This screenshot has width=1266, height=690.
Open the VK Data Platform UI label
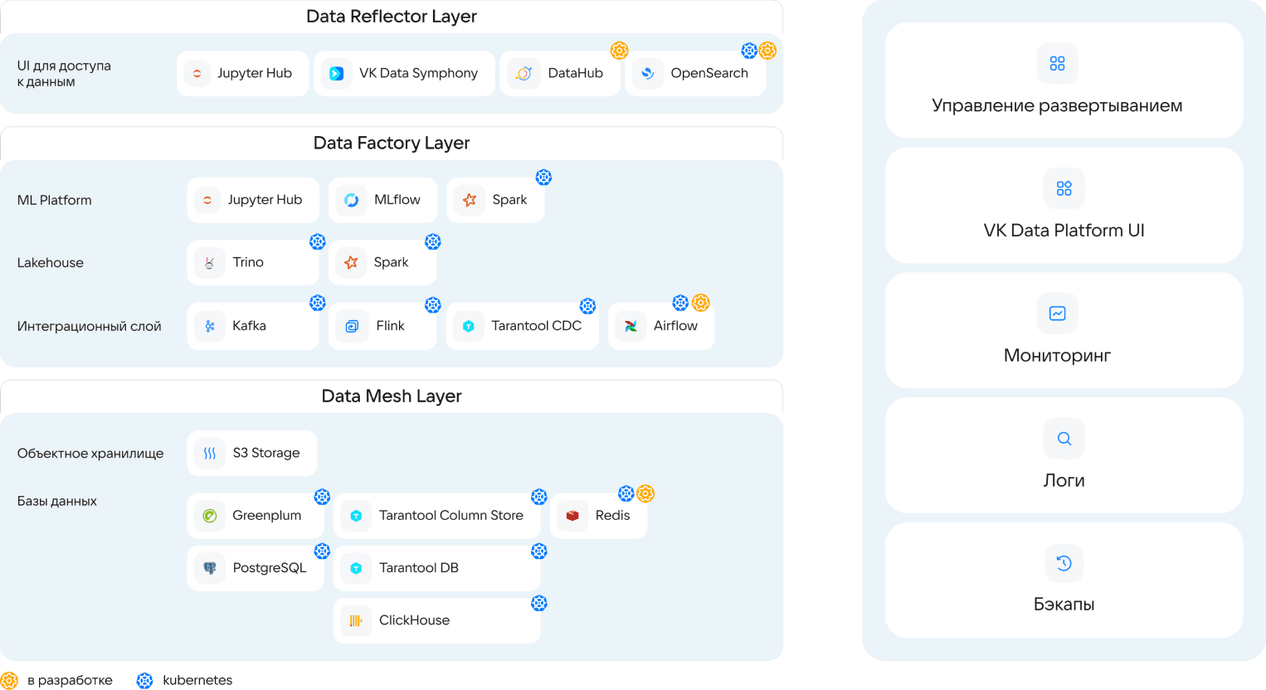click(1064, 231)
